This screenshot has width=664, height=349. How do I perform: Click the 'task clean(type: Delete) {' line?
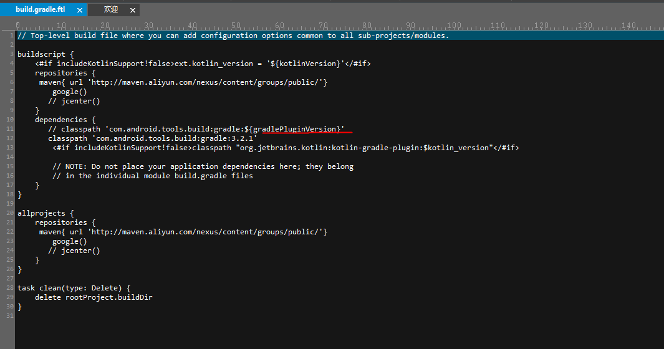(74, 288)
